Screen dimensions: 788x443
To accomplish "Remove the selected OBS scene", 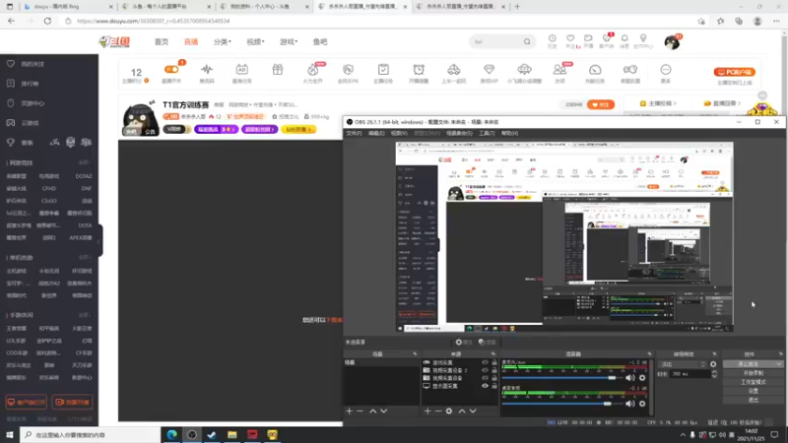I will [x=360, y=411].
